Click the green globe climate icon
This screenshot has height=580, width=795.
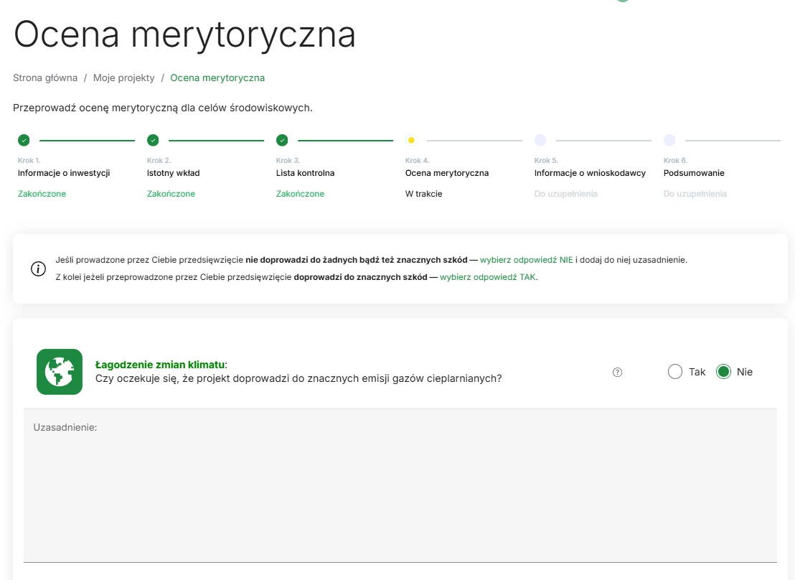coord(60,372)
